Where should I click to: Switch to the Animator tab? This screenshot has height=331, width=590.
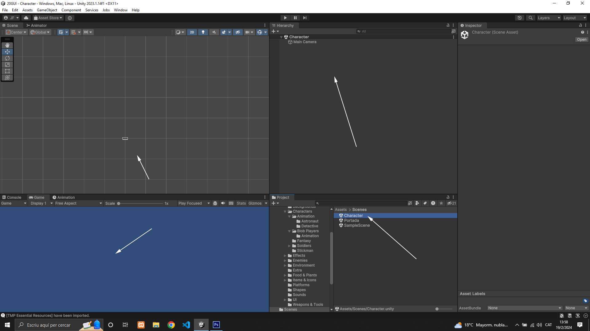[x=37, y=25]
